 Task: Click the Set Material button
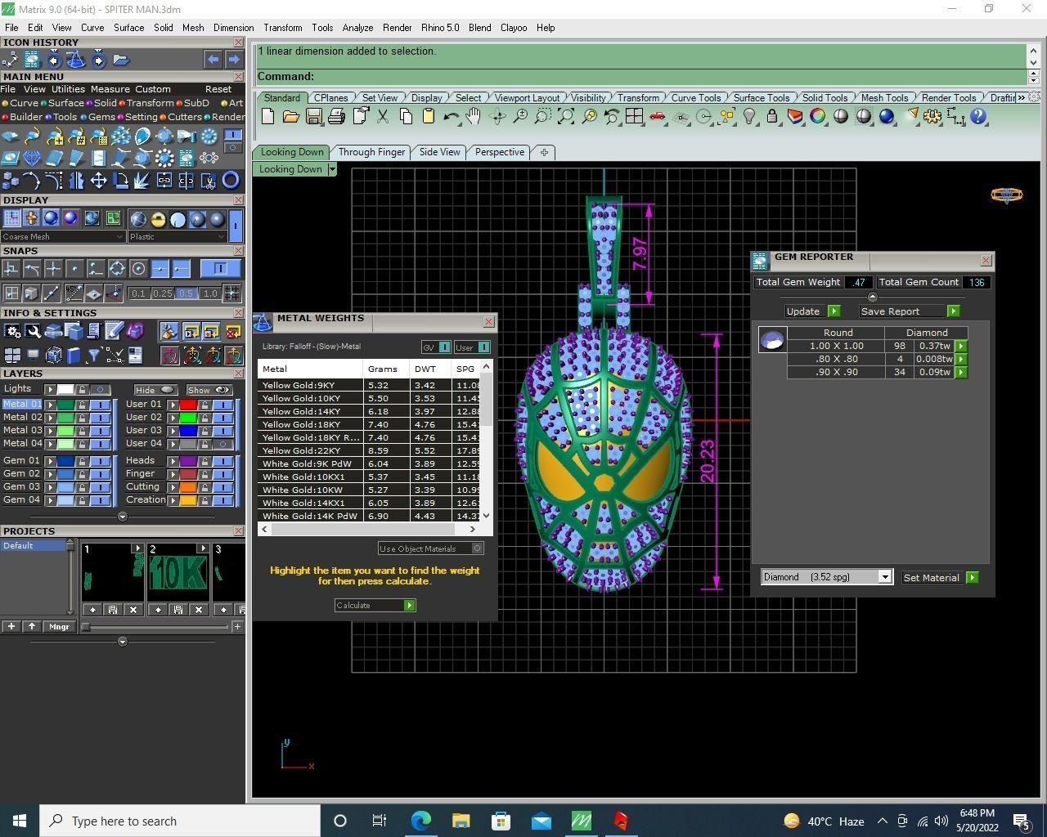939,578
